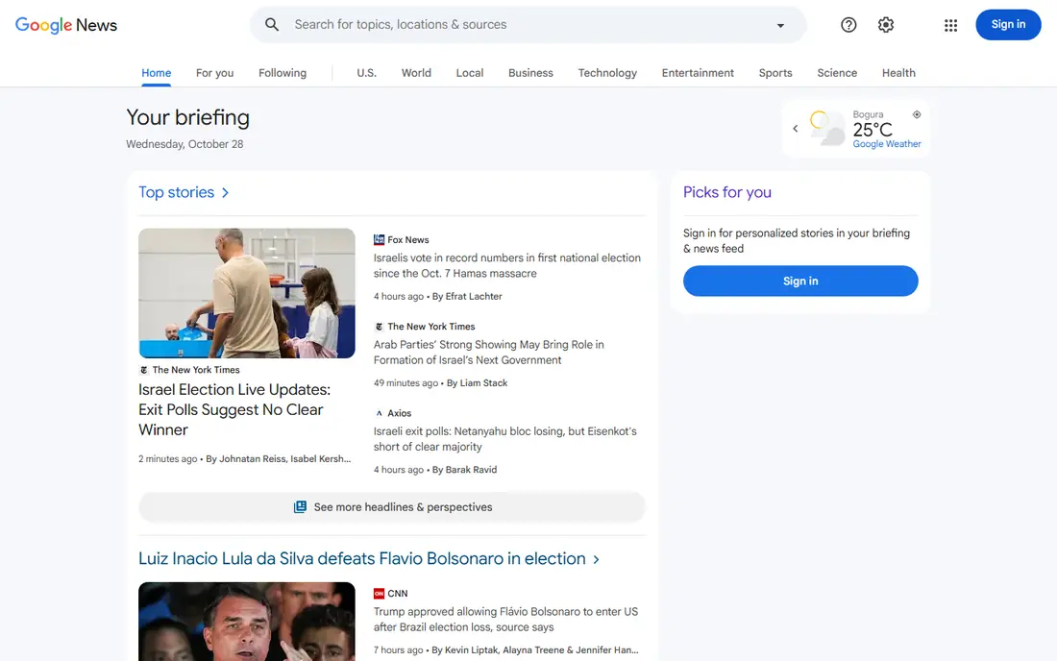
Task: Open the Settings gear icon
Action: pyautogui.click(x=886, y=25)
